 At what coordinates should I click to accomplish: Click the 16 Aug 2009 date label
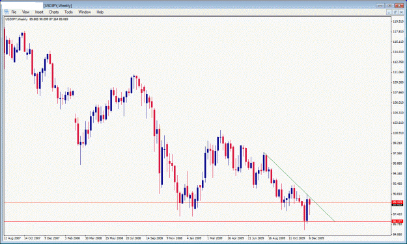pos(277,238)
